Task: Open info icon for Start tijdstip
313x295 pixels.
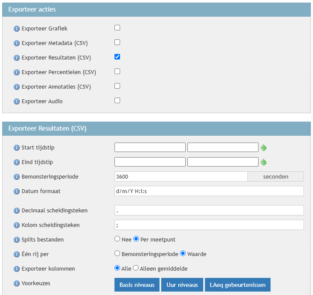Action: click(x=17, y=148)
